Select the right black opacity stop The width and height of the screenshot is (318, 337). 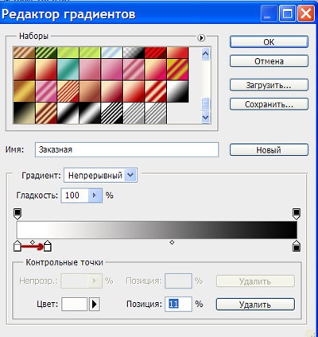[x=297, y=214]
